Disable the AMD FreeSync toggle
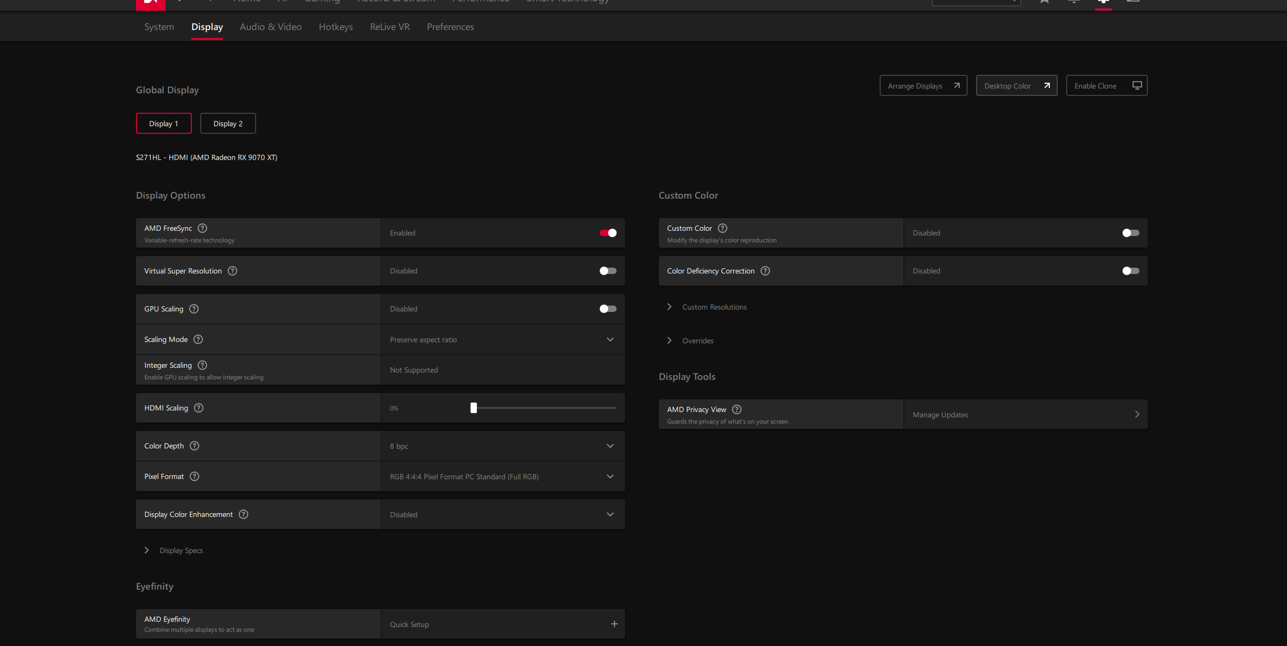The image size is (1287, 646). [608, 233]
